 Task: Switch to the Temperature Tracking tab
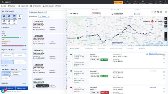(x=116, y=49)
